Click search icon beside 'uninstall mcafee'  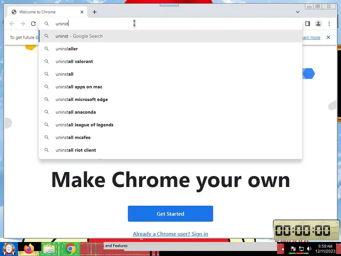pyautogui.click(x=47, y=137)
